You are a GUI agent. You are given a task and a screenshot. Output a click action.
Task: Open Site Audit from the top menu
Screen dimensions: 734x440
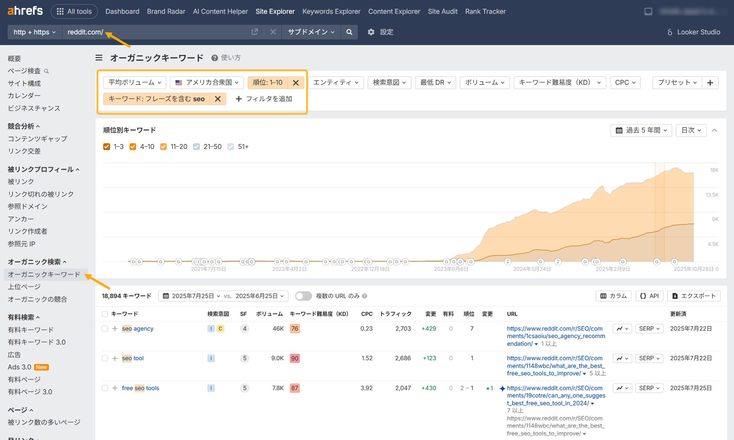tap(442, 11)
